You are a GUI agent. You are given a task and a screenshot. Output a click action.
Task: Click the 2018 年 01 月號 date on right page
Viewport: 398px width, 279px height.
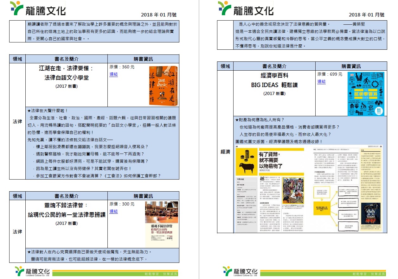367,15
